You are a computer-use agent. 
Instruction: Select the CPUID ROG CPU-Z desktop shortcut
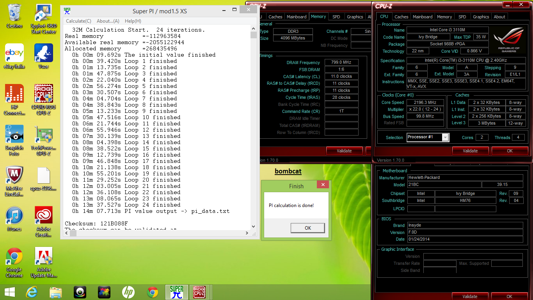click(x=44, y=100)
